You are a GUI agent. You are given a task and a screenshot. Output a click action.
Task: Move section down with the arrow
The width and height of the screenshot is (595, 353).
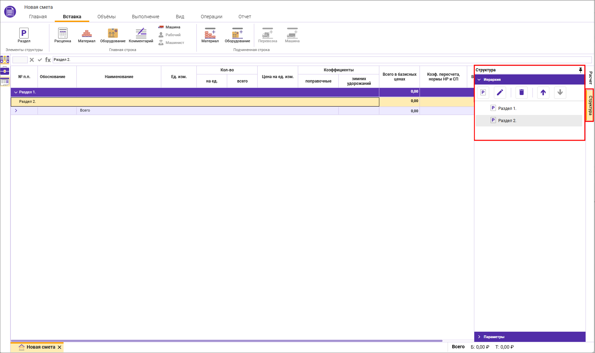click(560, 93)
